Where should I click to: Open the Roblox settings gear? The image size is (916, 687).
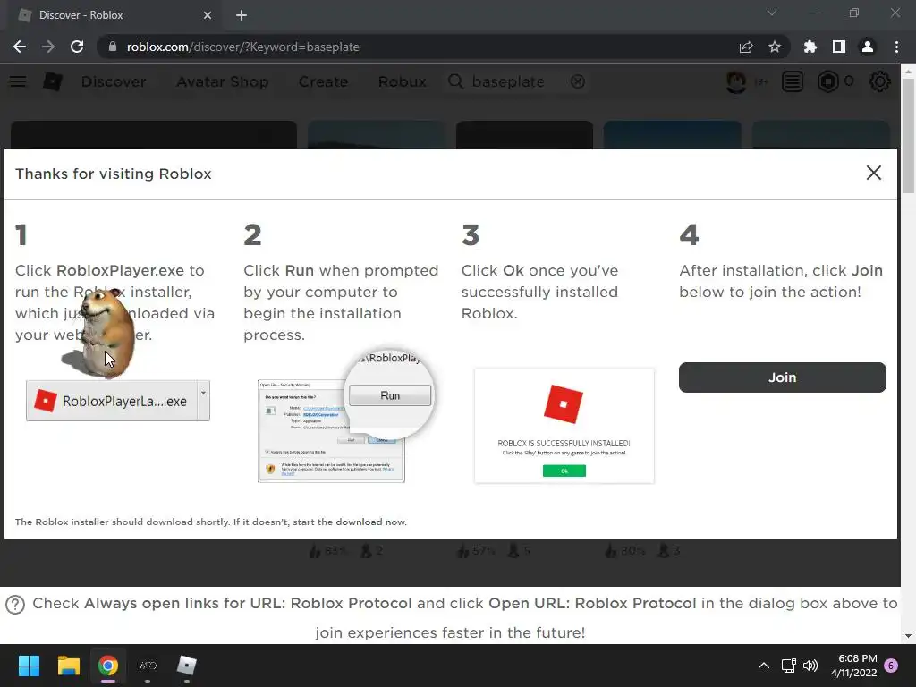(x=880, y=81)
